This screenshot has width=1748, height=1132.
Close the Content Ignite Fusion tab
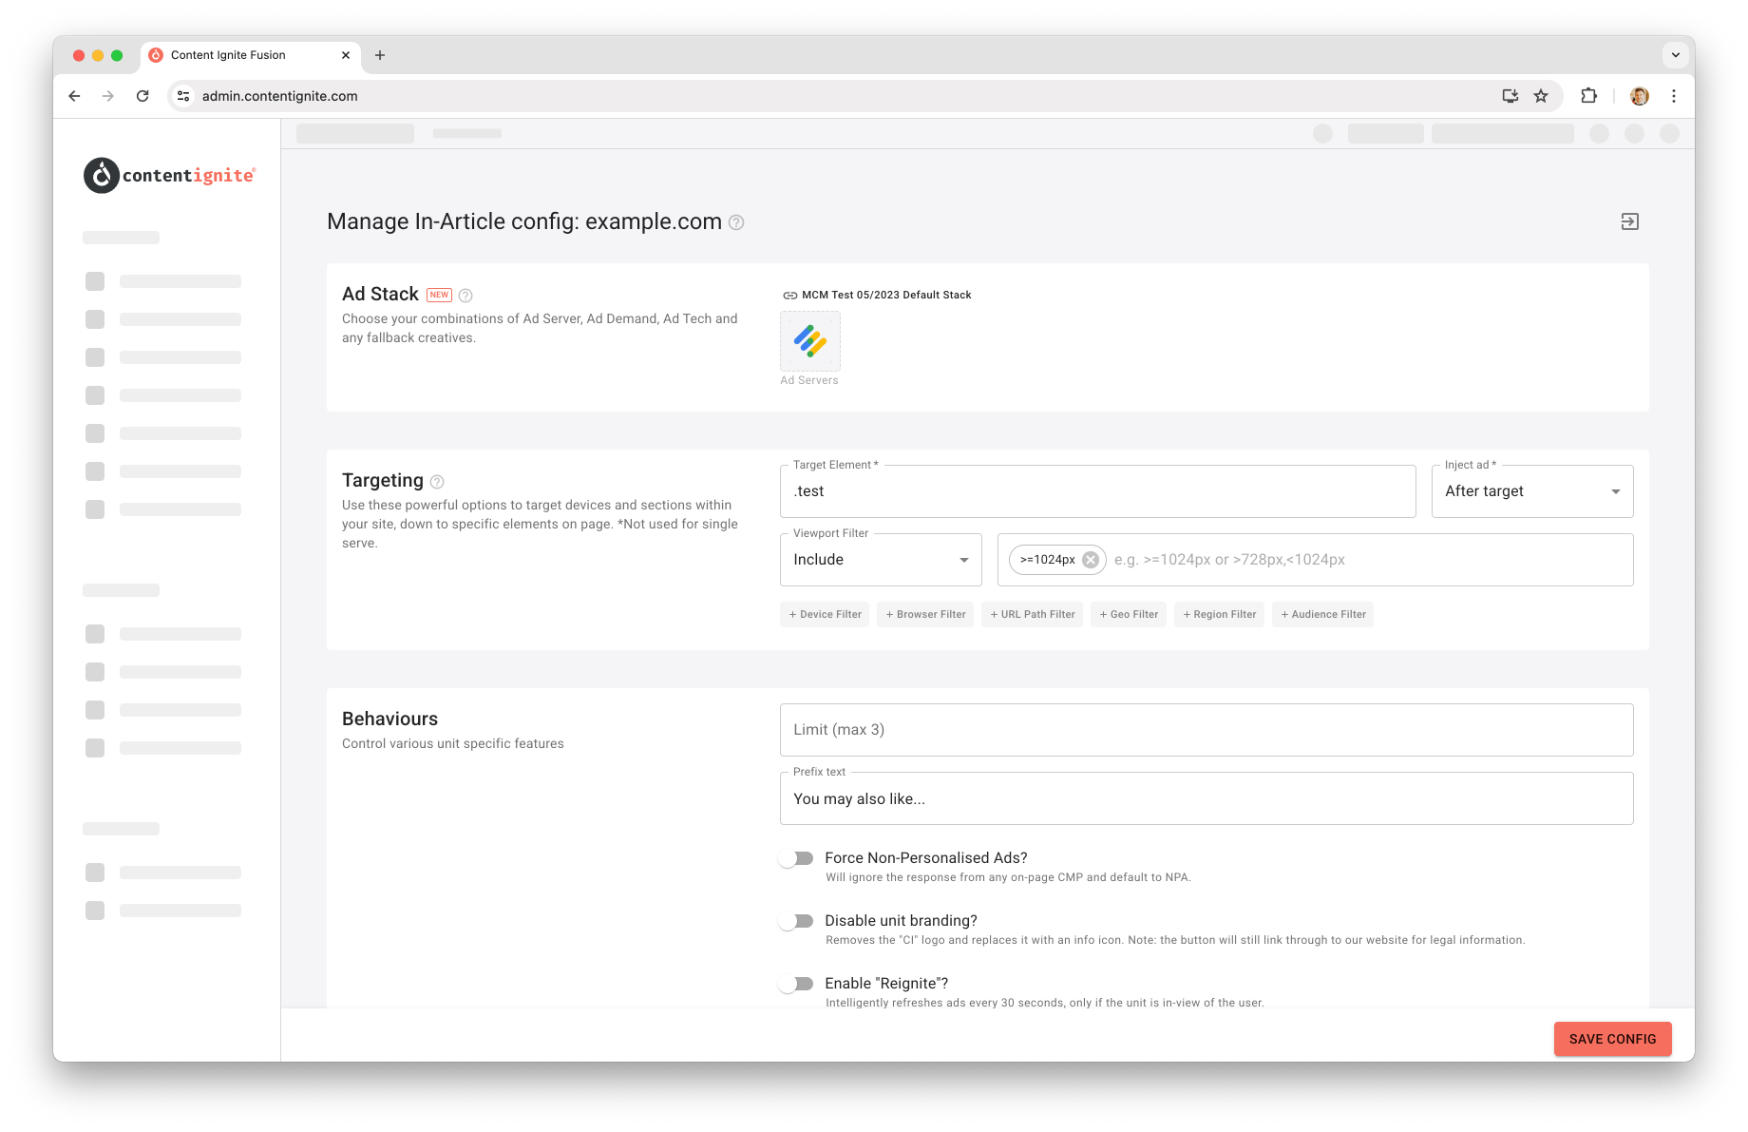[x=346, y=55]
